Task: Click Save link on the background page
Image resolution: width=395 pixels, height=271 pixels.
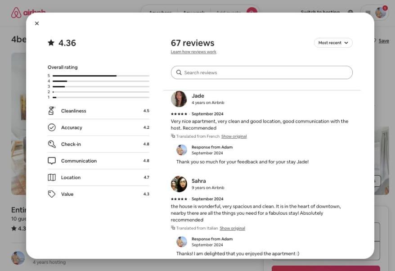Action: pos(383,41)
